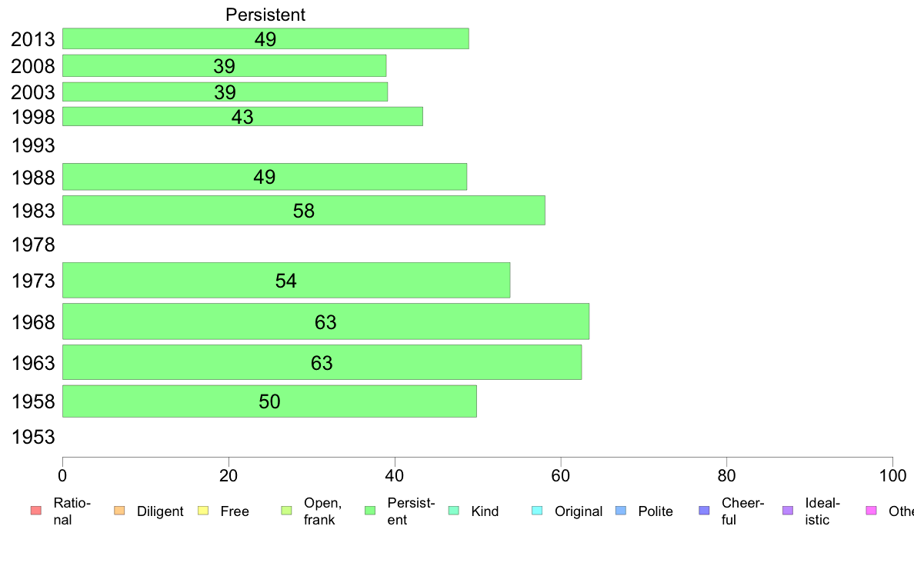Select the 1968 bar showing 63
This screenshot has height=566, width=914.
pos(326,321)
